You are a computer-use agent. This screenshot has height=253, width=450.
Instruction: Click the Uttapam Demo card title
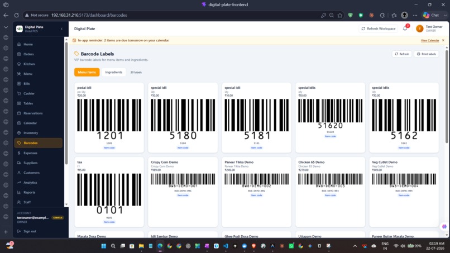click(310, 236)
